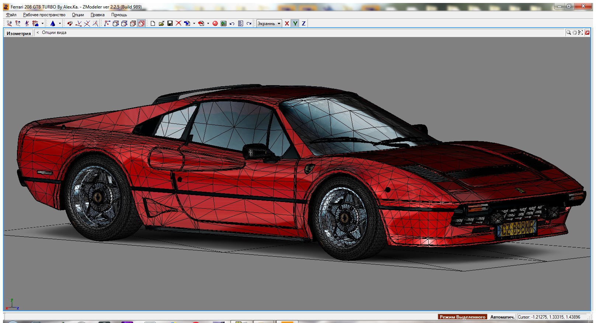Image resolution: width=596 pixels, height=323 pixels.
Task: Click the vertex snap icon after magnet
Action: click(79, 23)
